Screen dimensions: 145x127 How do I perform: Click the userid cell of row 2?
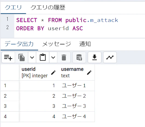pyautogui.click(x=39, y=96)
